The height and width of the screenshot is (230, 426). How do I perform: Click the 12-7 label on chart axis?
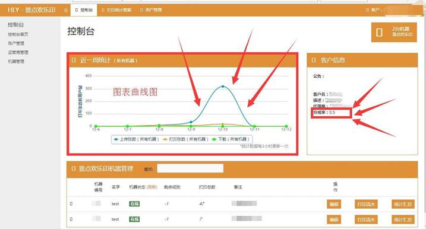(x=127, y=130)
